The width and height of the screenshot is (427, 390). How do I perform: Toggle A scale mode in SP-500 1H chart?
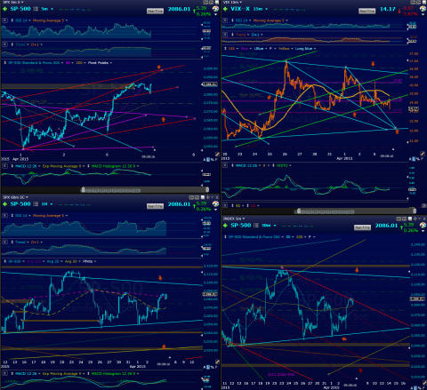coord(205,367)
